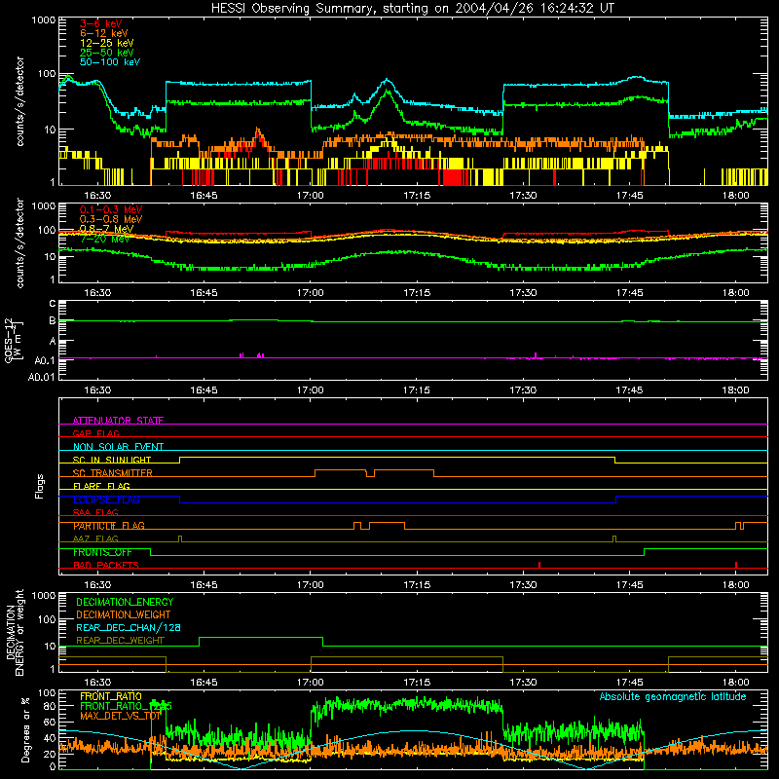Viewport: 779px width, 779px height.
Task: Click the particle flag pulse near 18:00
Action: [739, 526]
